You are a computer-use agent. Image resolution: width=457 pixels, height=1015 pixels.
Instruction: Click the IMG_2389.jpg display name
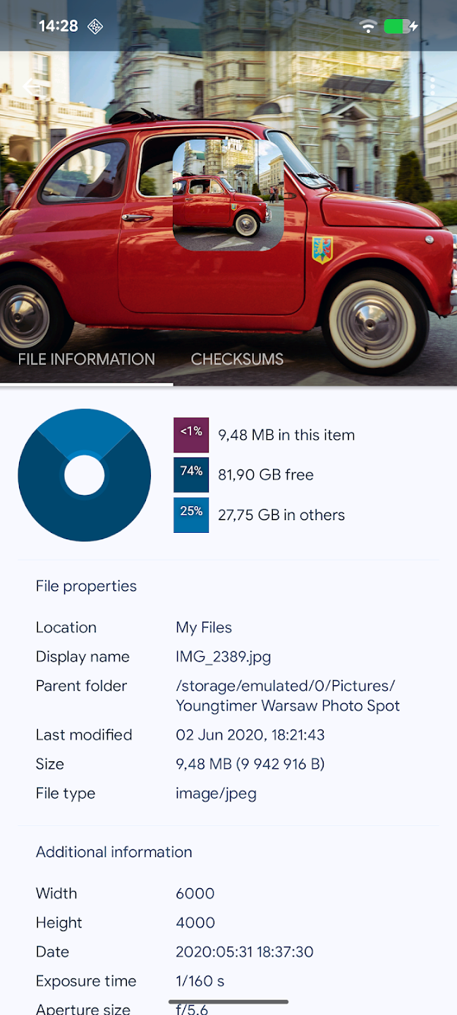pos(223,656)
